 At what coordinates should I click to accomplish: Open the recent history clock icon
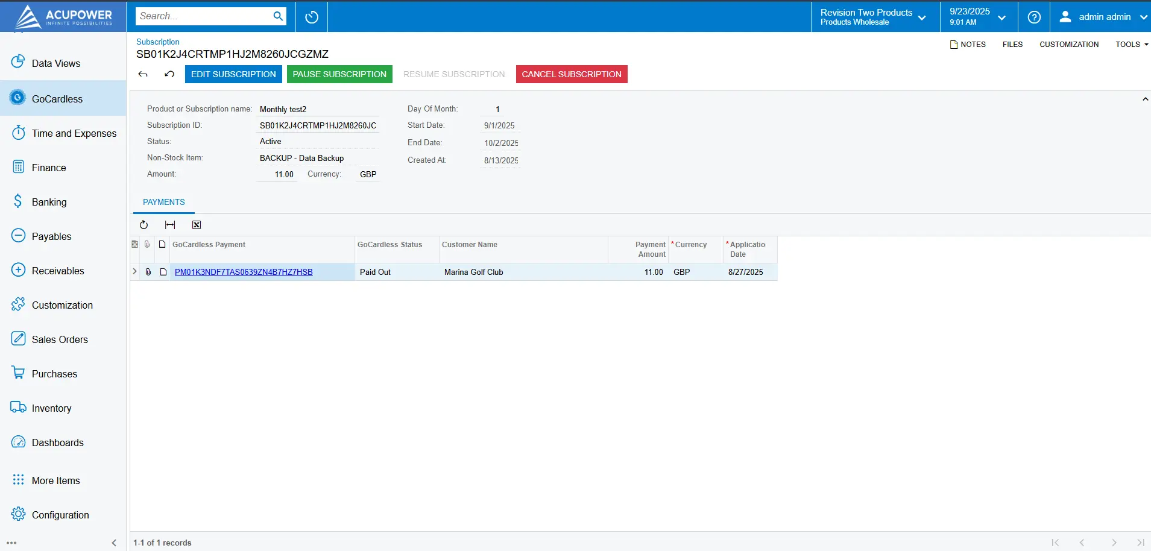tap(312, 17)
